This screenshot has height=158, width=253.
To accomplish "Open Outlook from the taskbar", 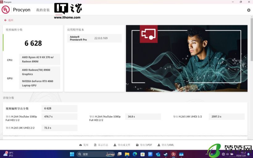I will [x=158, y=154].
